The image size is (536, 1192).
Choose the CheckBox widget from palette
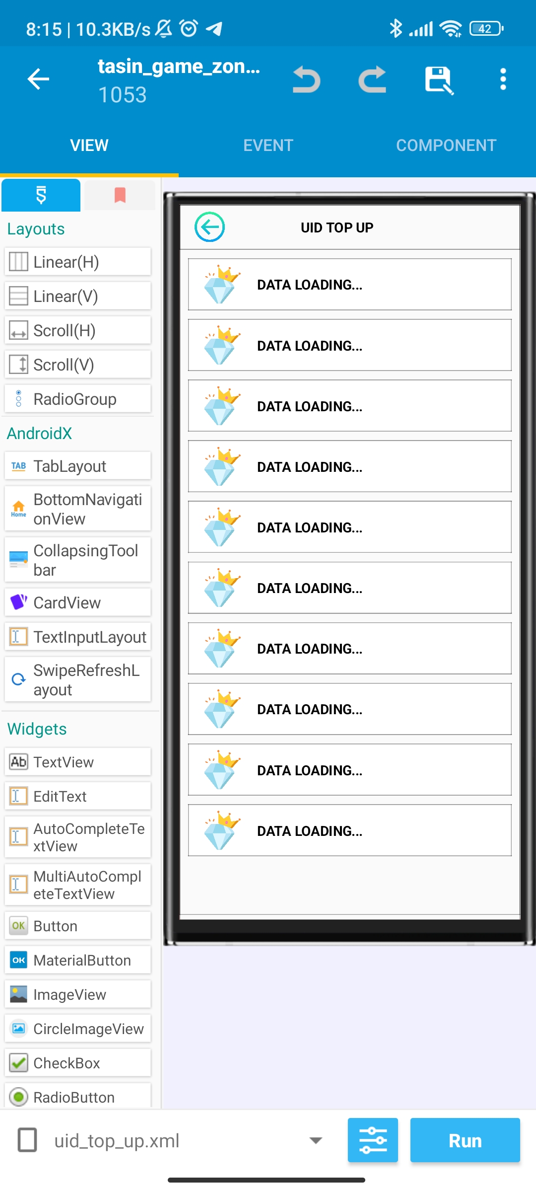point(78,1063)
